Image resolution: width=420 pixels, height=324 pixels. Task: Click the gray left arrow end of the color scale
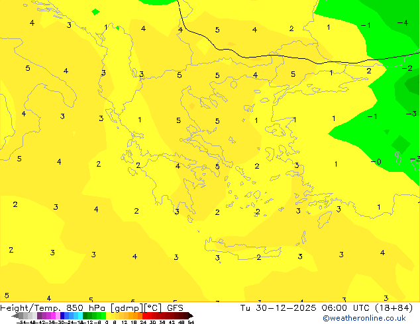point(15,315)
